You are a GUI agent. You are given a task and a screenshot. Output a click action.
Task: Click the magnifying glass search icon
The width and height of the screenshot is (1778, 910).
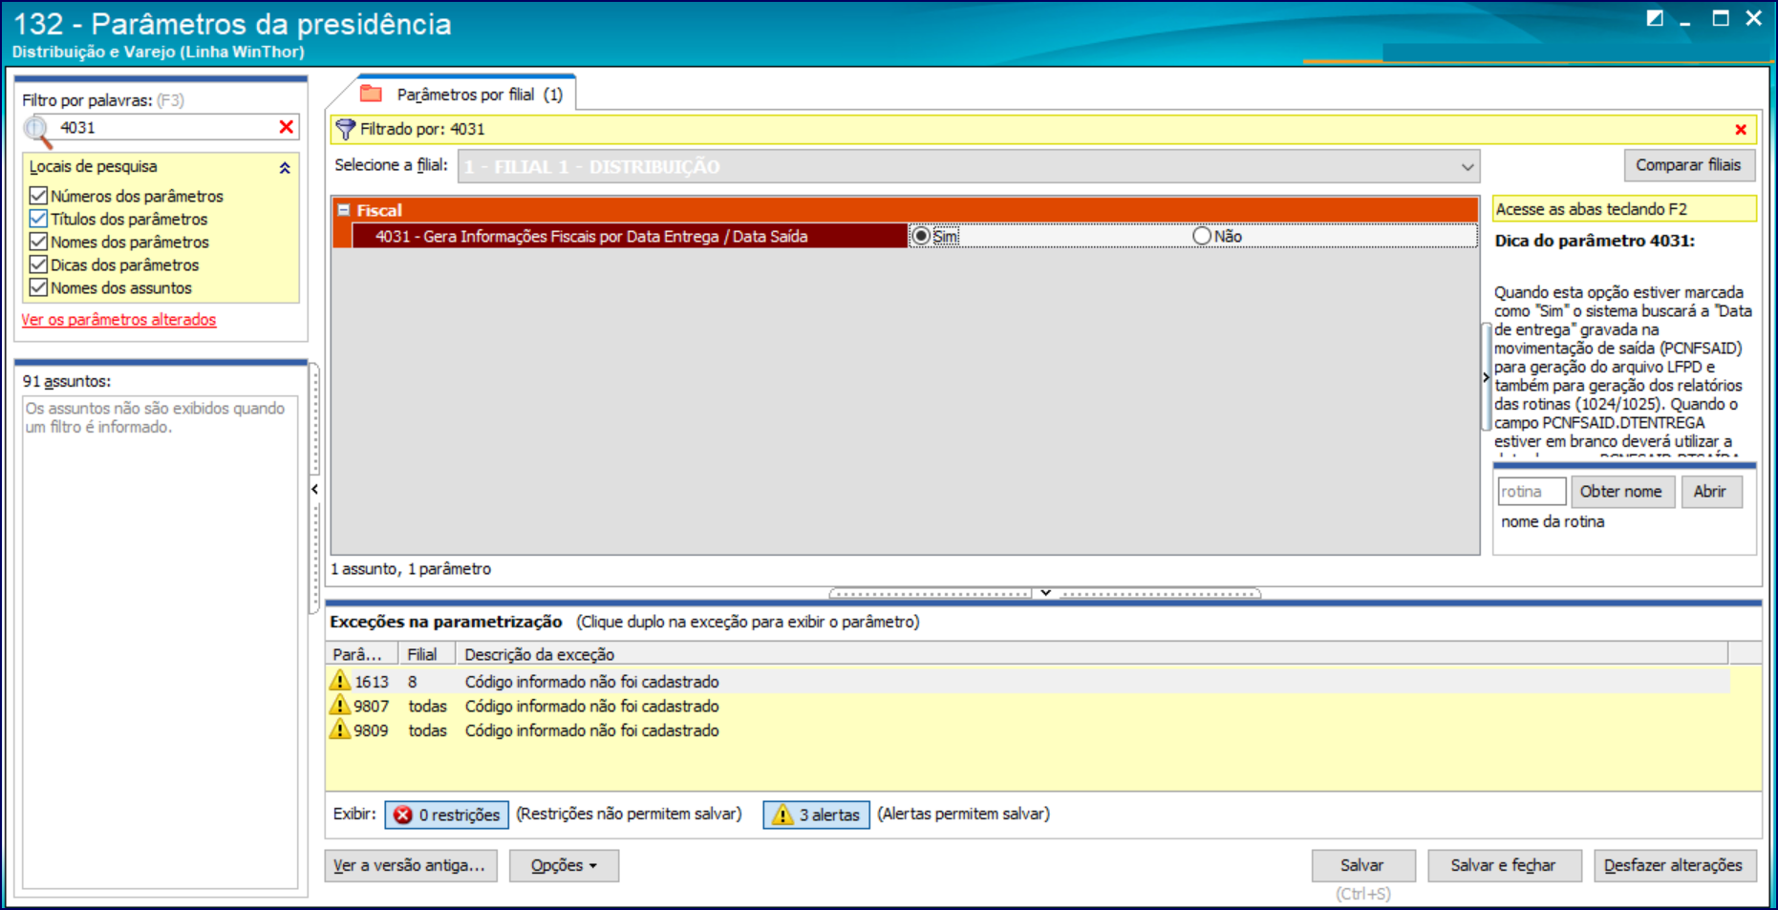coord(38,130)
